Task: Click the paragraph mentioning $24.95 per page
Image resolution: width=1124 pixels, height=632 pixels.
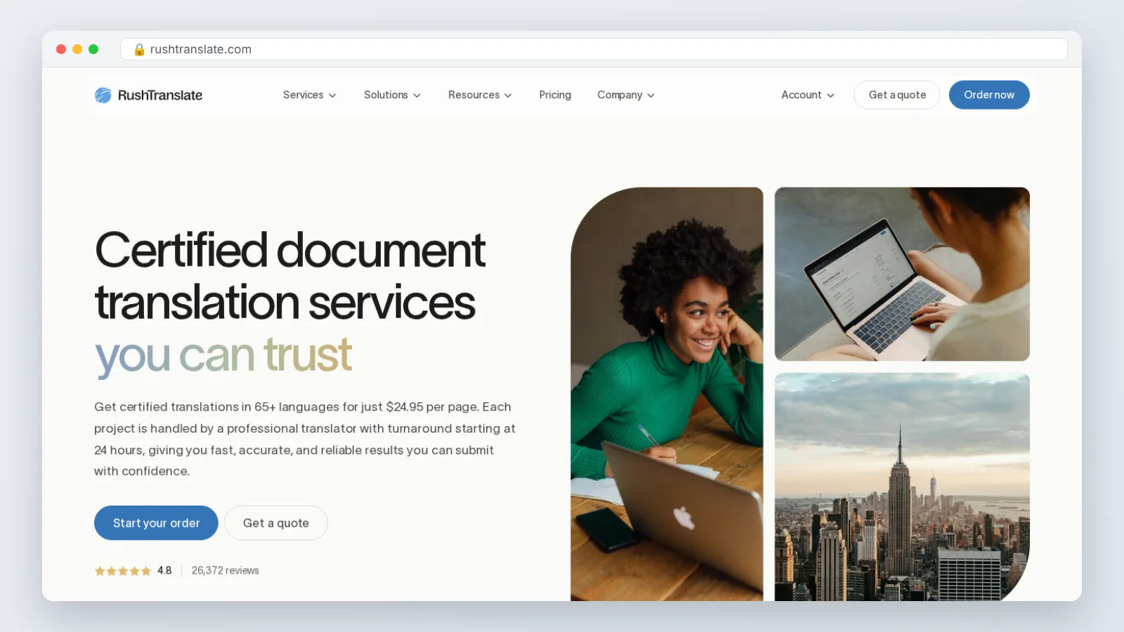Action: click(x=305, y=439)
